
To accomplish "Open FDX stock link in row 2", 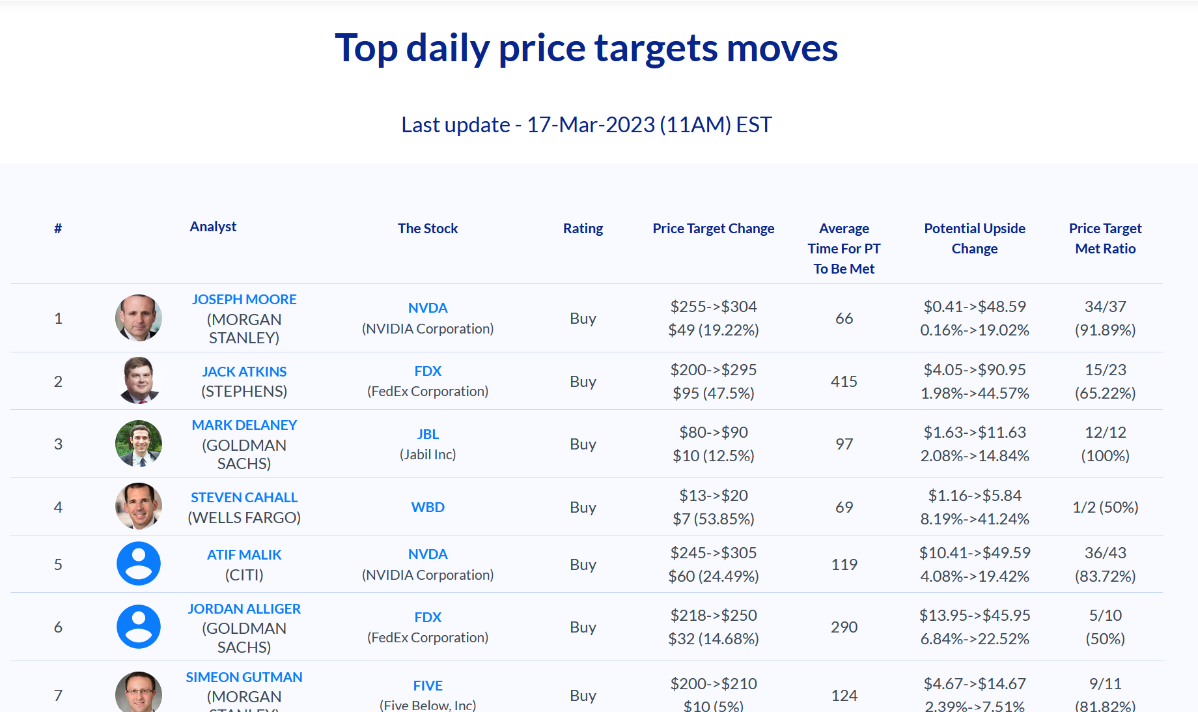I will 428,371.
